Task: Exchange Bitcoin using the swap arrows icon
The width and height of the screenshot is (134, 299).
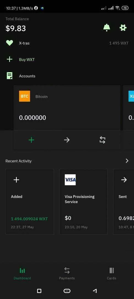Action: (x=102, y=140)
